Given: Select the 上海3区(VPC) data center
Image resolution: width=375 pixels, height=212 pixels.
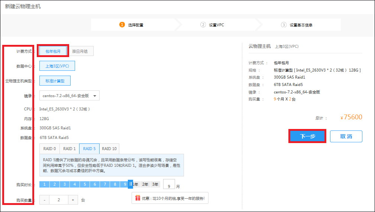Looking at the screenshot, I should 57,66.
